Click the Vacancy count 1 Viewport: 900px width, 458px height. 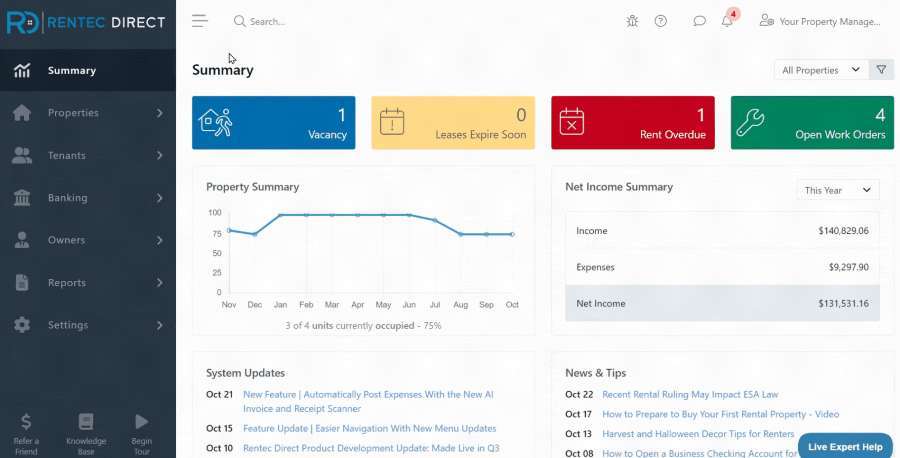pos(342,115)
